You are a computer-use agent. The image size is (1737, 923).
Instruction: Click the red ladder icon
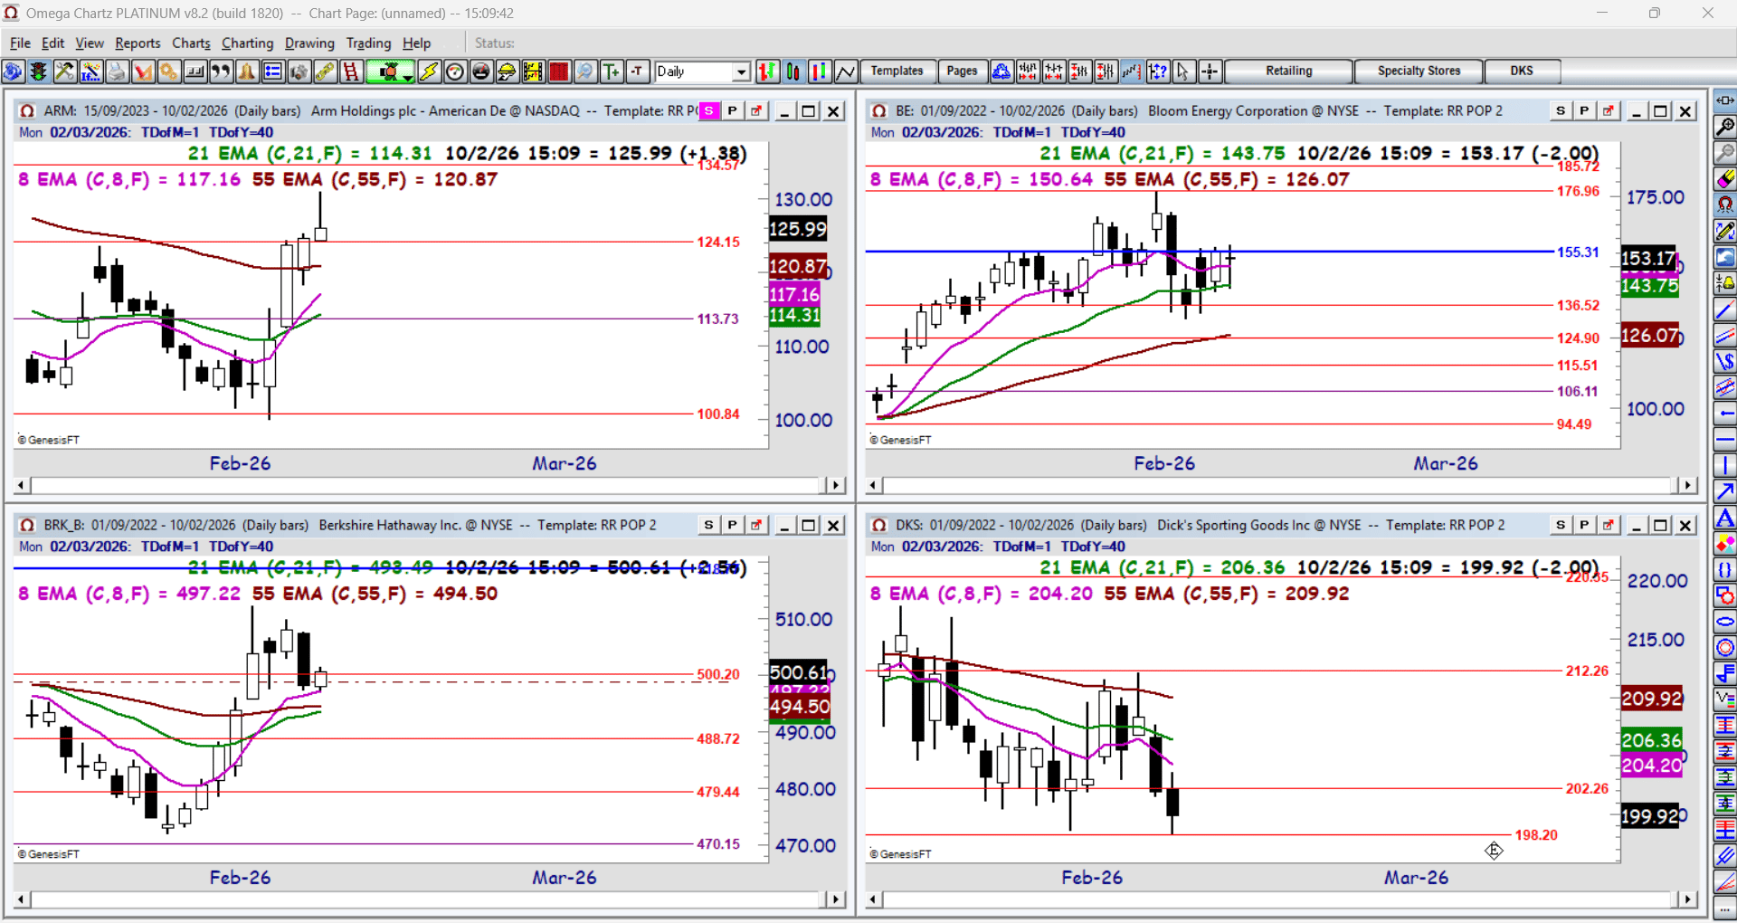click(351, 71)
